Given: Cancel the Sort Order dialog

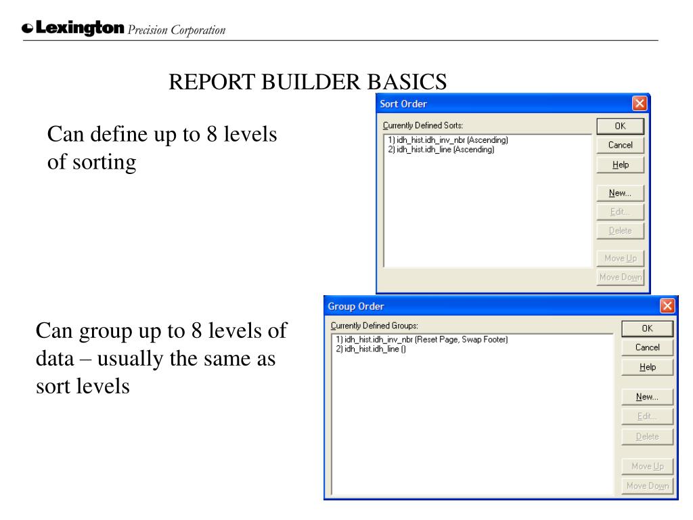Looking at the screenshot, I should [x=620, y=145].
